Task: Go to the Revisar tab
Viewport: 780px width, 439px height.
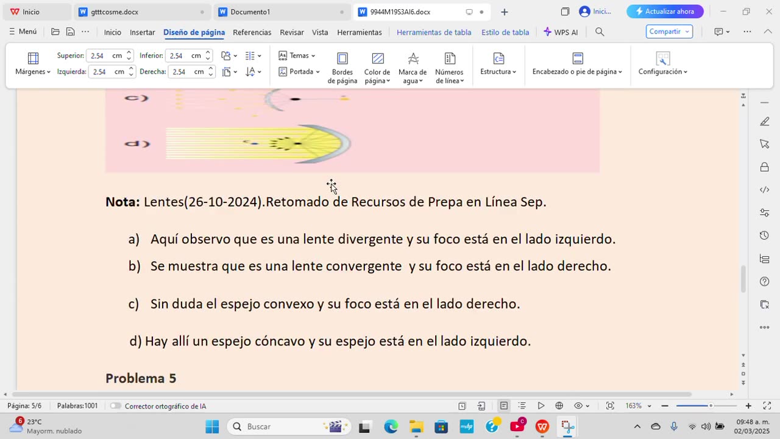Action: click(x=292, y=32)
